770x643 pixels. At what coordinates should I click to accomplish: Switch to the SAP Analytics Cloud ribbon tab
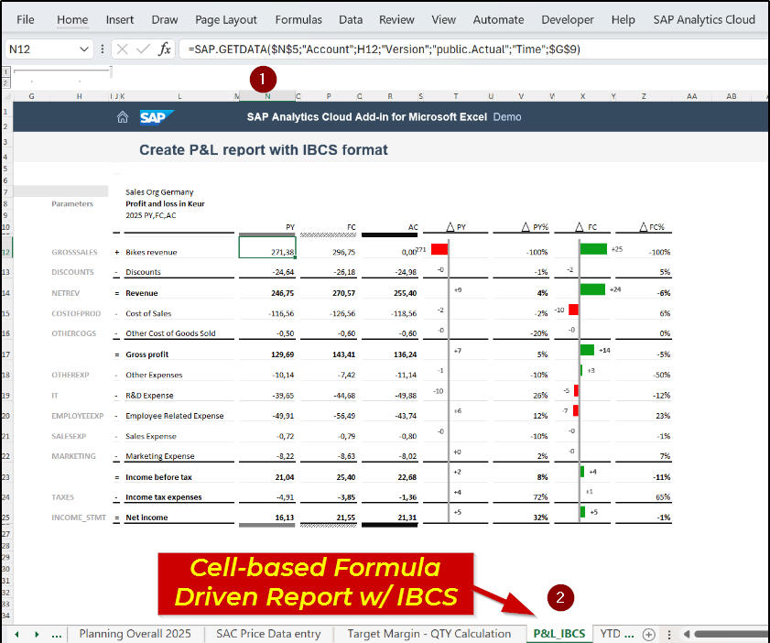point(703,19)
